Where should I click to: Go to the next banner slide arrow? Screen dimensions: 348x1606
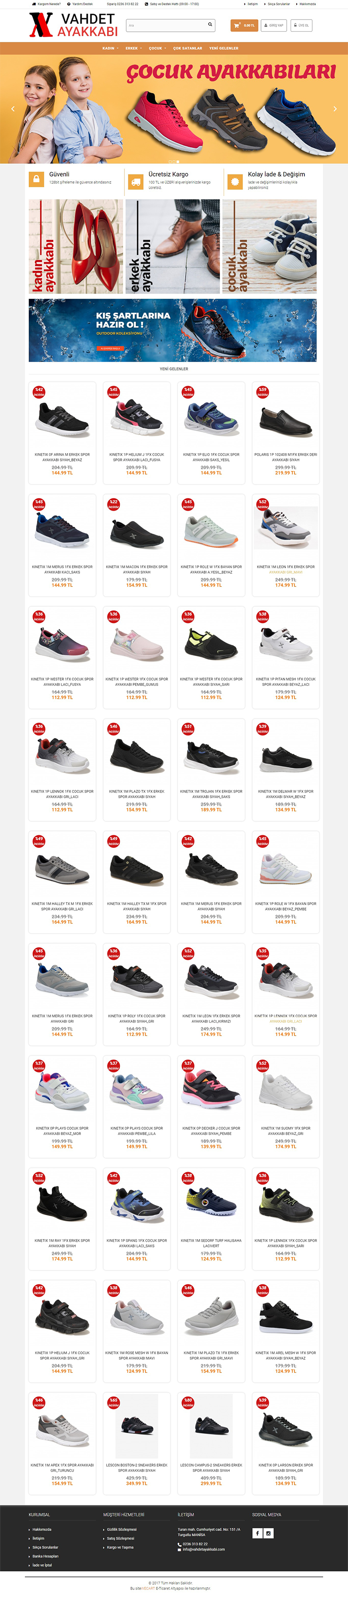coord(335,109)
